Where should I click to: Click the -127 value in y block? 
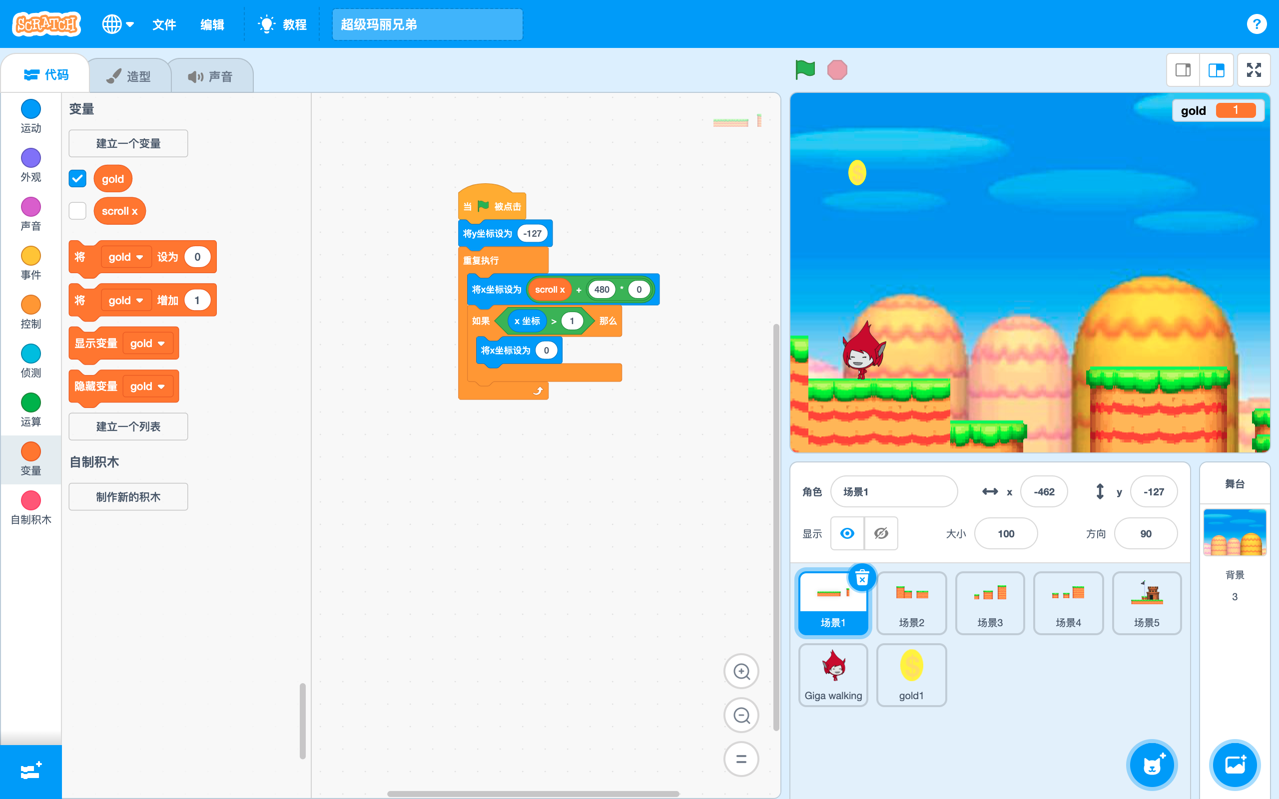point(532,234)
